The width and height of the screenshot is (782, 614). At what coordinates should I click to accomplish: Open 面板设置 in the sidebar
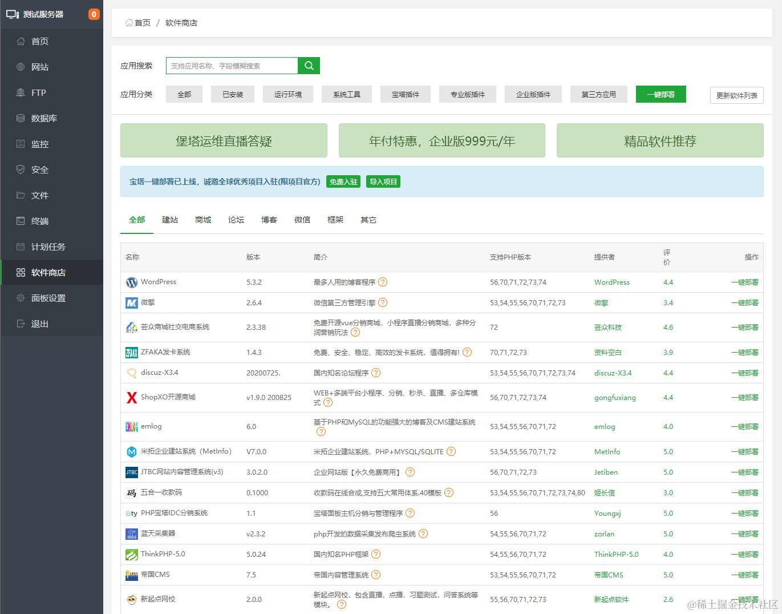pos(52,298)
